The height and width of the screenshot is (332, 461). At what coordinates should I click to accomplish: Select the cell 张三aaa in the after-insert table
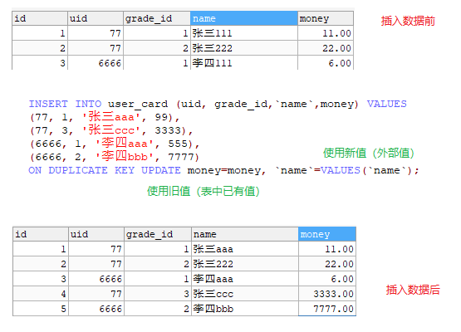pyautogui.click(x=245, y=249)
